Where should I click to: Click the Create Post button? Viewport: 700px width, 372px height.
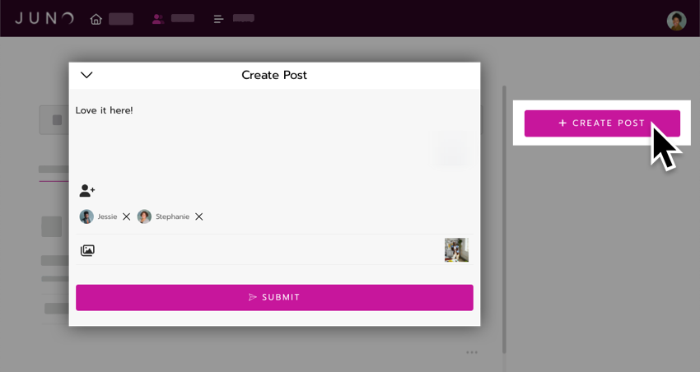pyautogui.click(x=602, y=123)
